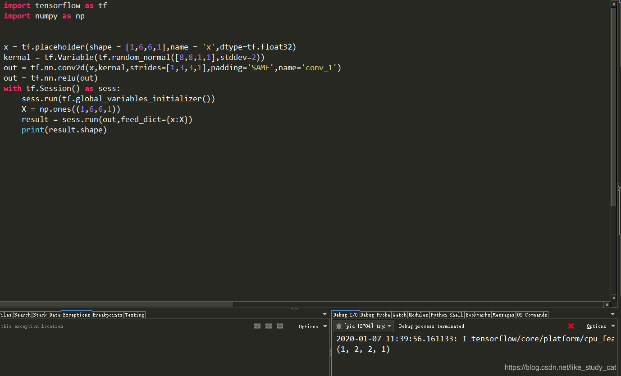Click the 'this exception location' label
Screen dimensions: 621x376
coord(32,326)
